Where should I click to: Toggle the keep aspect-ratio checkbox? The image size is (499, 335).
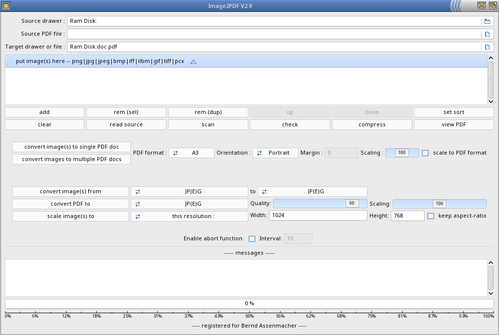(430, 216)
